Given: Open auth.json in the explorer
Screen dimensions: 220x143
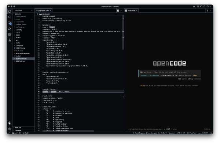Looking at the screenshot, I should pyautogui.click(x=23, y=51).
